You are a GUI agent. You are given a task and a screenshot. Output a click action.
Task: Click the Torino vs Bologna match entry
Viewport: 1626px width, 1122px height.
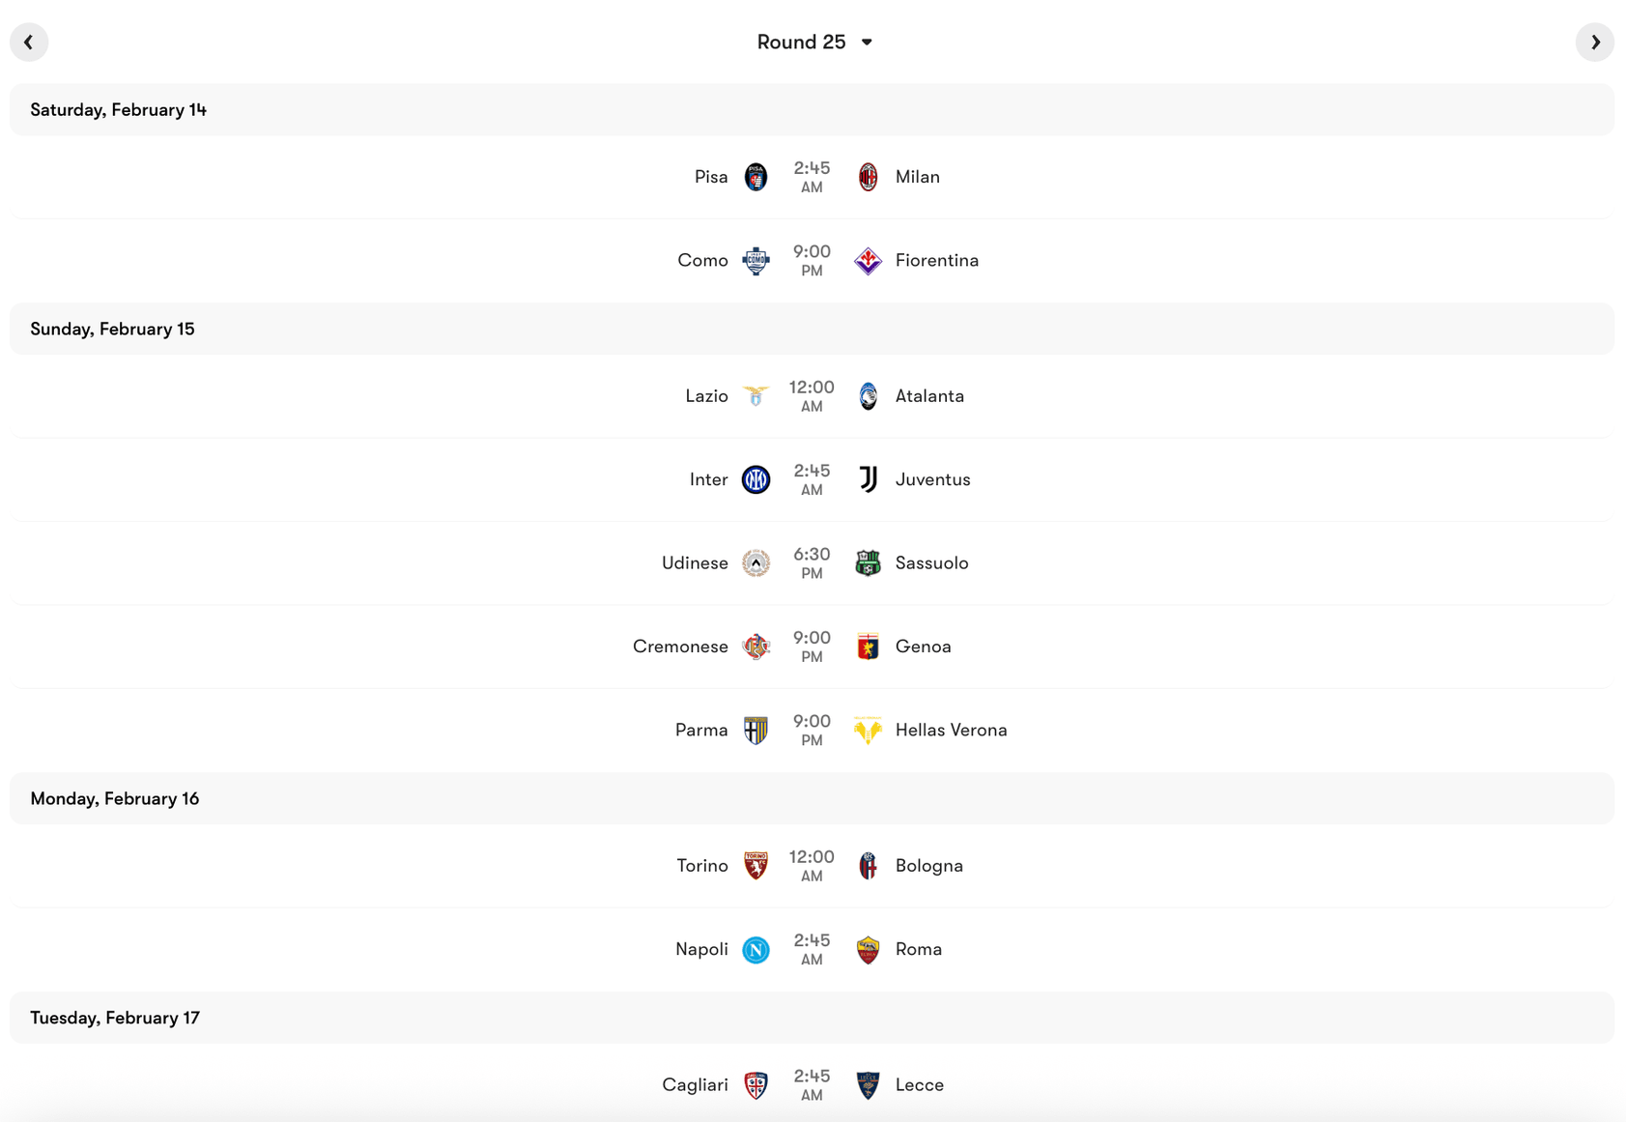[x=813, y=866]
